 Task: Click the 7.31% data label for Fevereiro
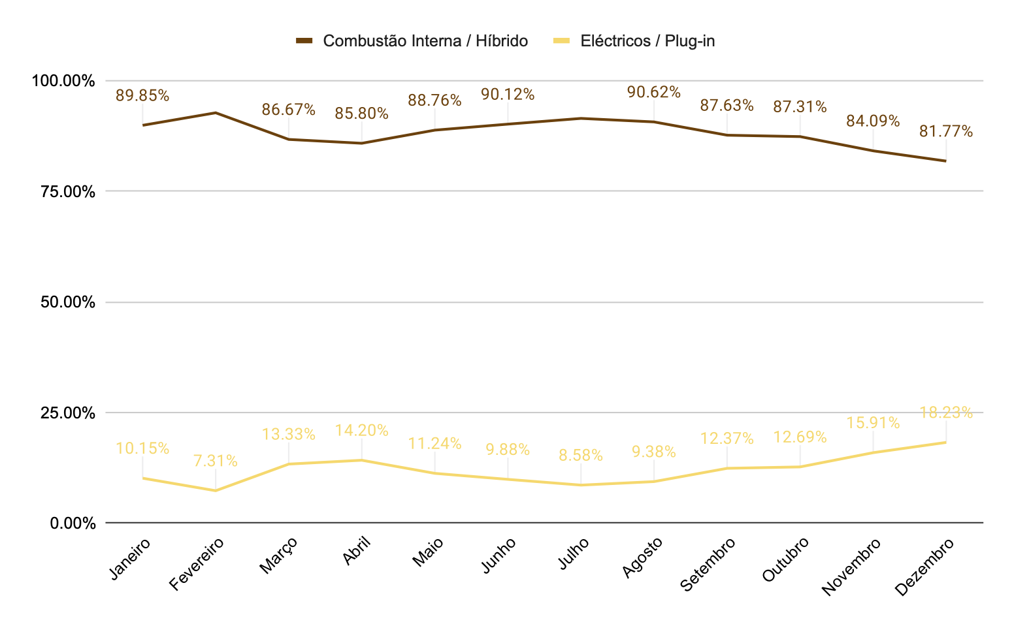216,461
